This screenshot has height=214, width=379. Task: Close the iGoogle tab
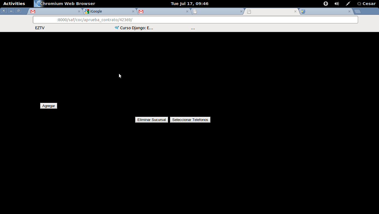click(133, 11)
